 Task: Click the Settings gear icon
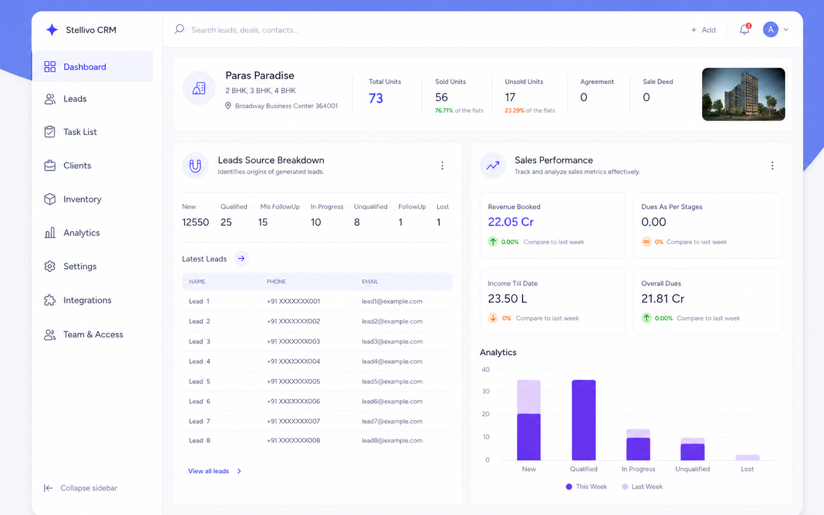pyautogui.click(x=50, y=266)
